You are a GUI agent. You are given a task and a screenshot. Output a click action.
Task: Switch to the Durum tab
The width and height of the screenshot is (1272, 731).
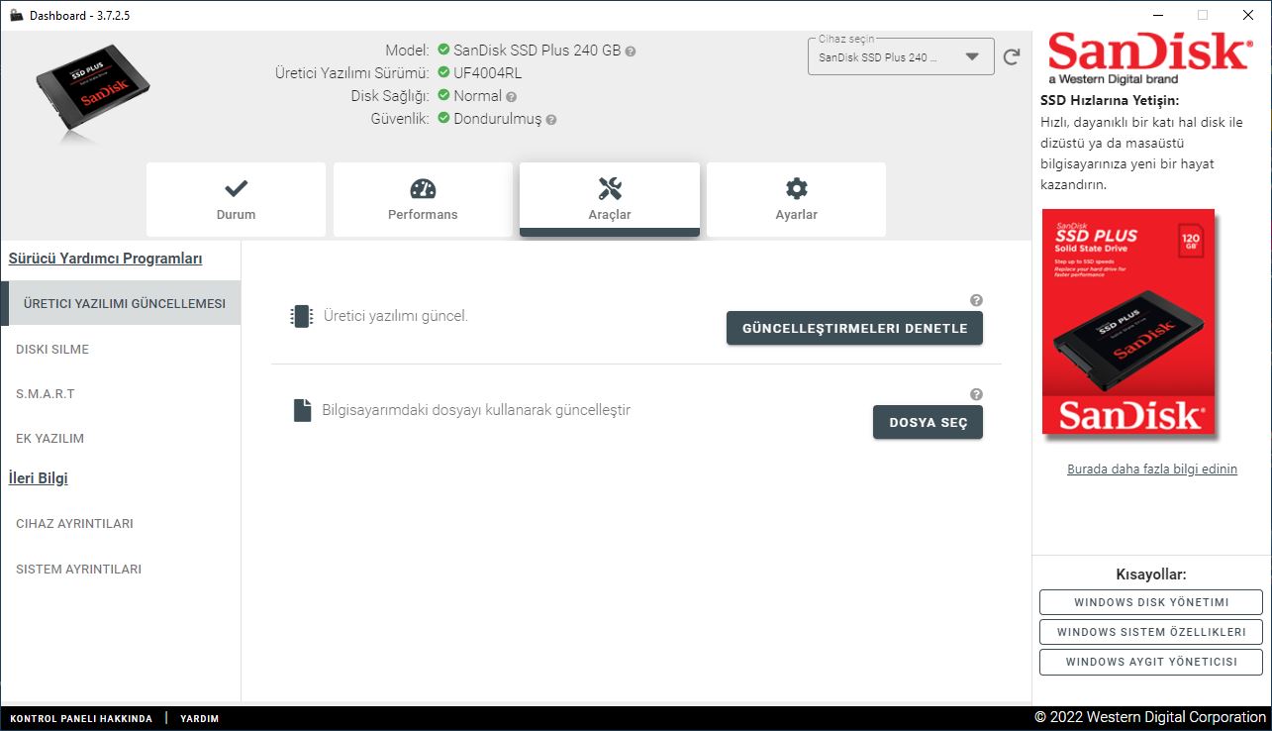(236, 199)
